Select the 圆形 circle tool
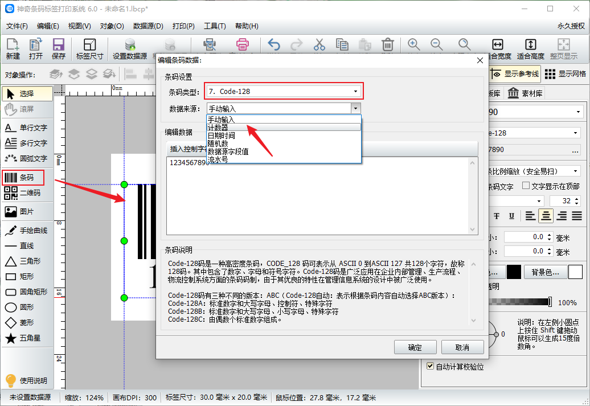590x406 pixels. pos(27,307)
